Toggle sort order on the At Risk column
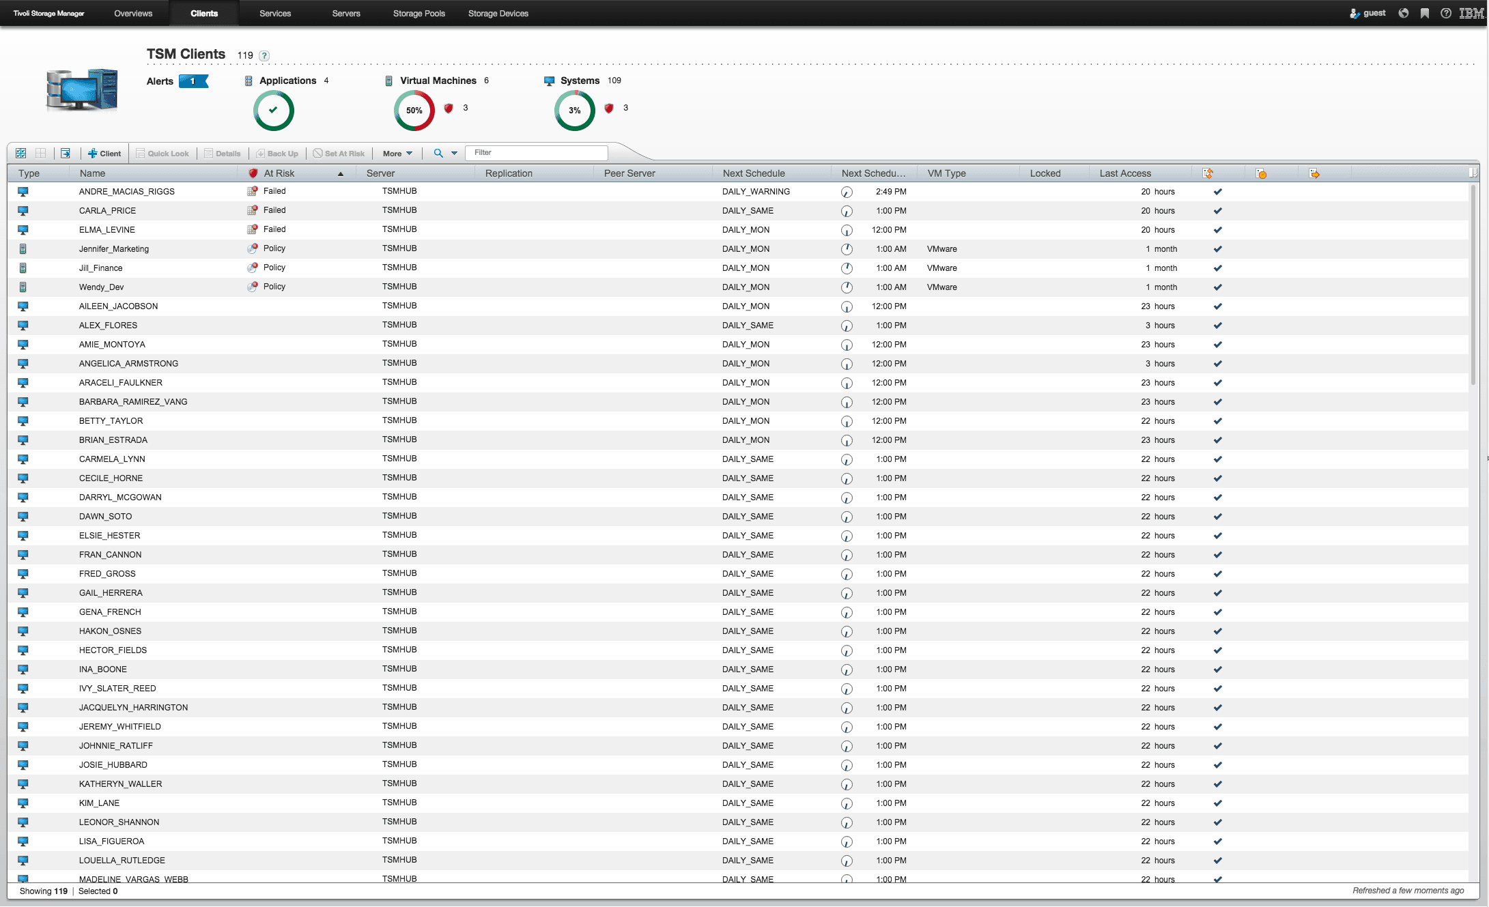Image resolution: width=1489 pixels, height=907 pixels. point(340,173)
